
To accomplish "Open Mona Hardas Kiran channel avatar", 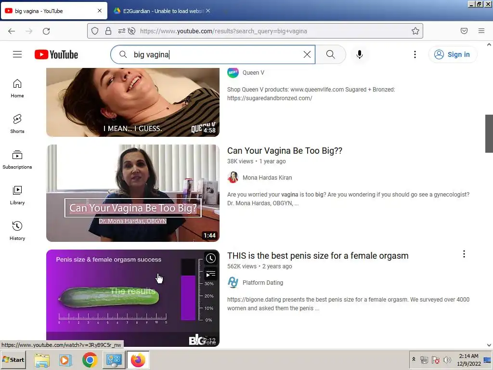I will pyautogui.click(x=233, y=177).
